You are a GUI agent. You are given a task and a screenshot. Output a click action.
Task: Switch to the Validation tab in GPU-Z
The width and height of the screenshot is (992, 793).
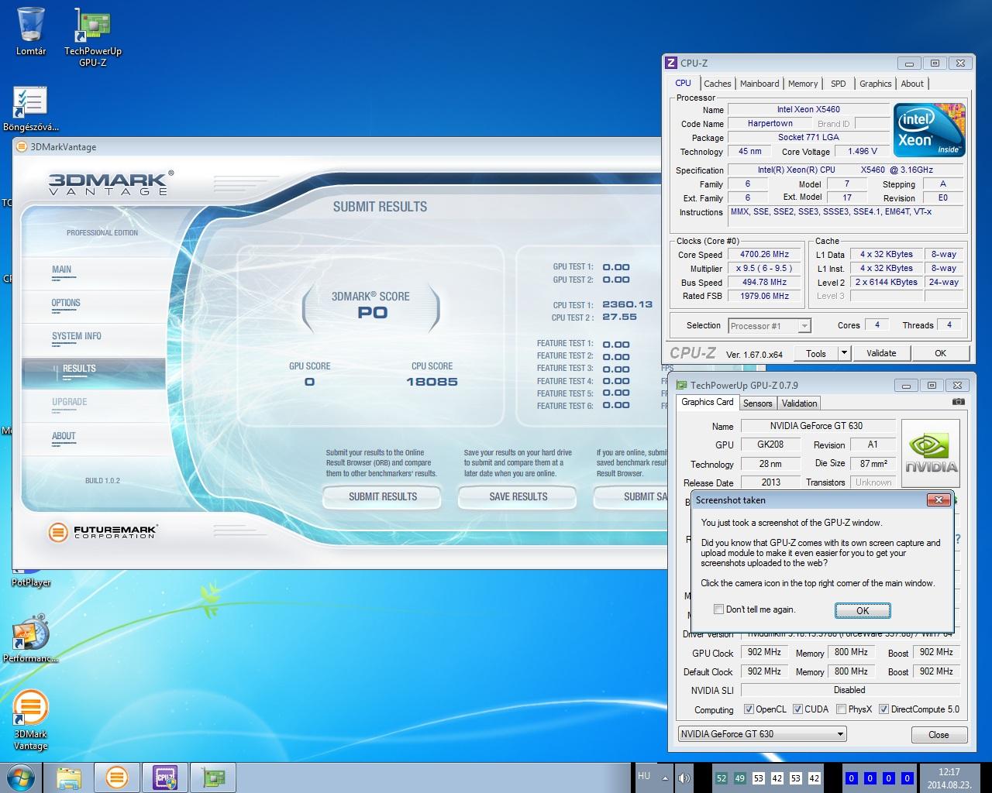pyautogui.click(x=799, y=403)
